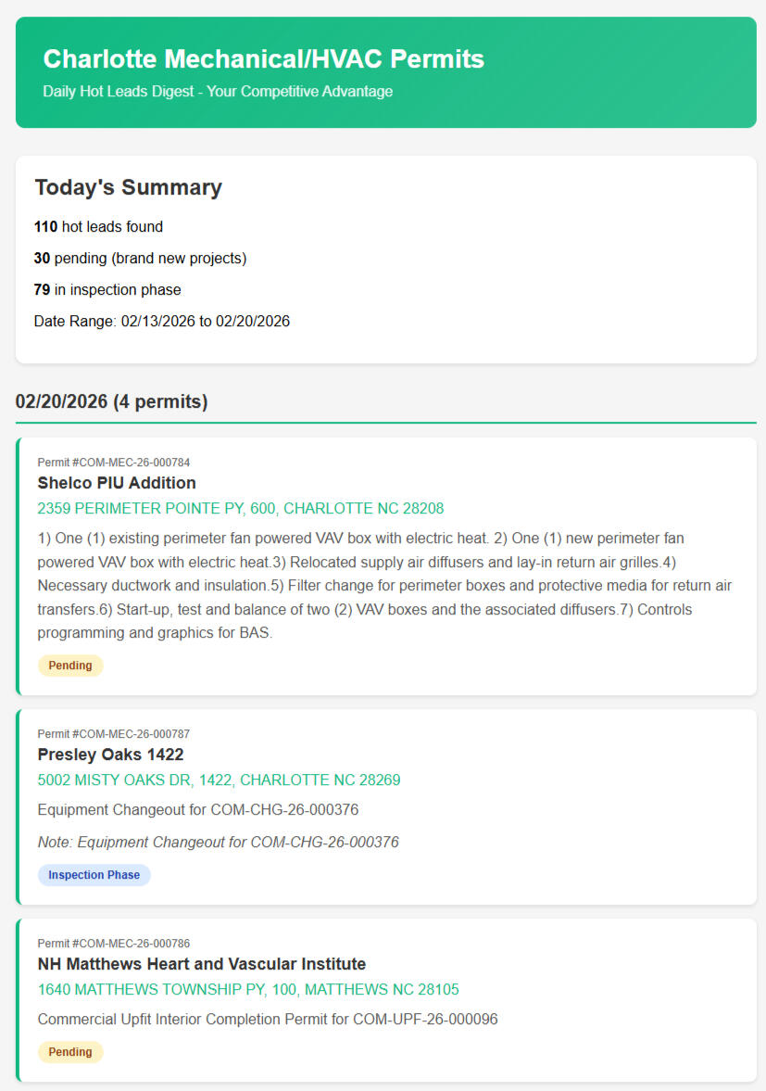Click the Daily Hot Leads Digest subtitle
The image size is (766, 1091).
pyautogui.click(x=218, y=92)
